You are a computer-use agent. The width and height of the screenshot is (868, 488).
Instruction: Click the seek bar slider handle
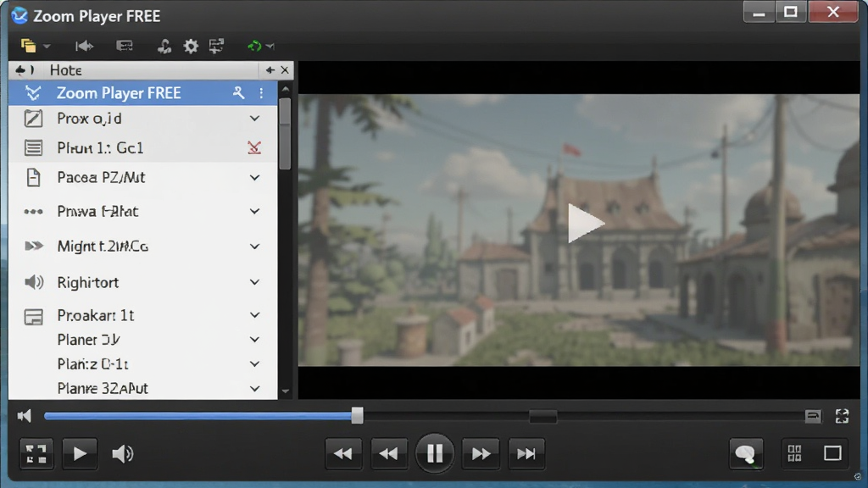[357, 415]
